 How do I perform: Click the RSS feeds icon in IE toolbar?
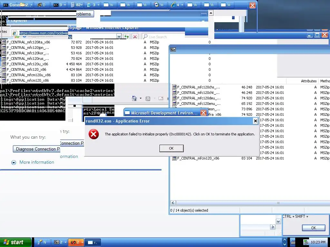148,98
